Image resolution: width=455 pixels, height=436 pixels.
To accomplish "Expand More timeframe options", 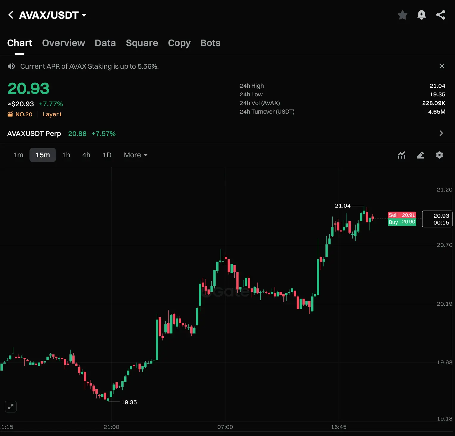I will (136, 155).
